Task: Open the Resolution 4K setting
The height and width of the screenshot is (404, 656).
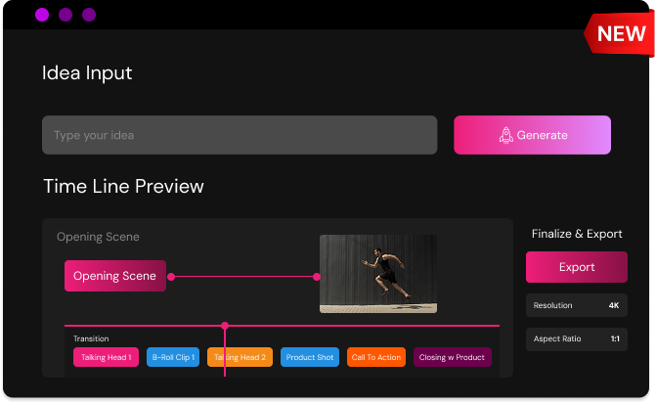Action: tap(576, 305)
